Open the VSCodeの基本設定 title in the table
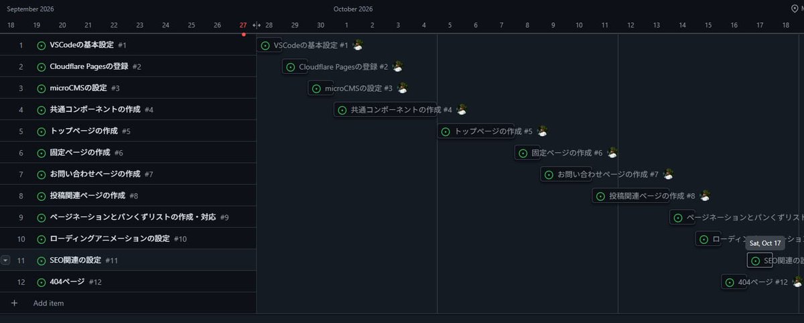Viewport: 804px width, 323px height. point(82,45)
